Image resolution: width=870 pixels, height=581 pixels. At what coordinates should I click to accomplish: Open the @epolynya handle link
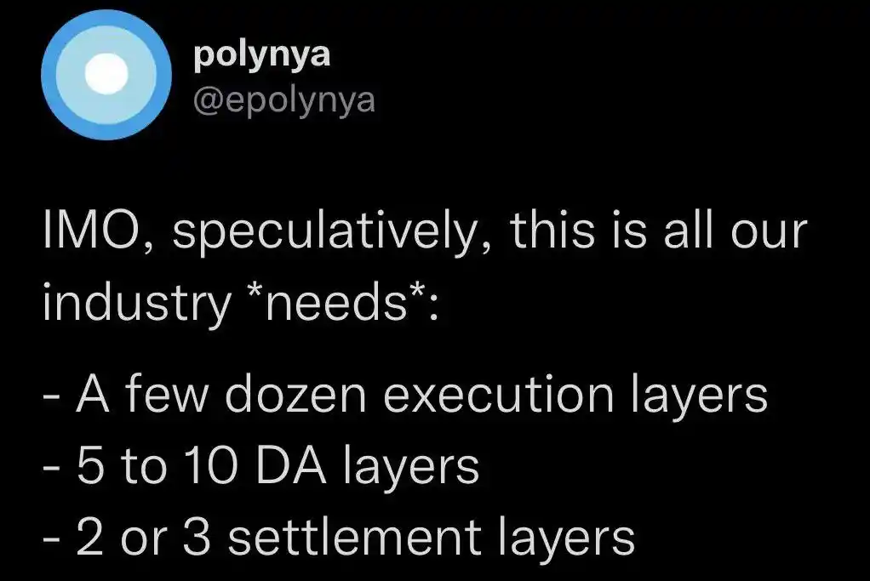284,100
